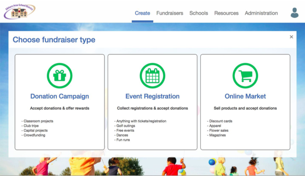Open the Fundraisers menu item
This screenshot has height=176, width=305.
(170, 13)
